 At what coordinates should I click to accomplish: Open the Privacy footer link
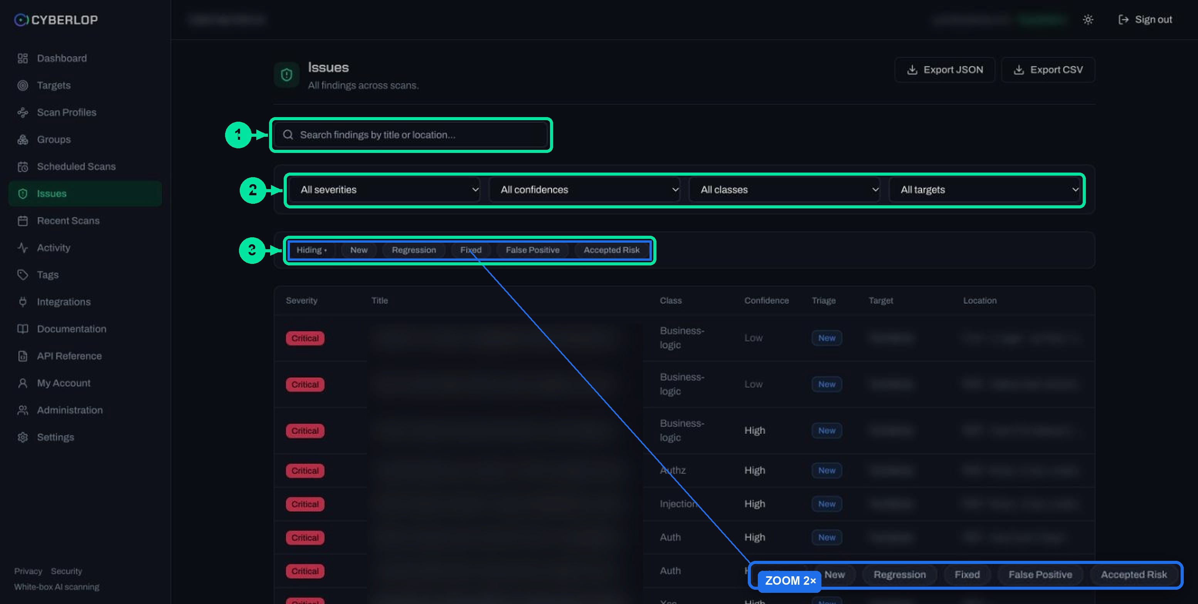pyautogui.click(x=28, y=571)
